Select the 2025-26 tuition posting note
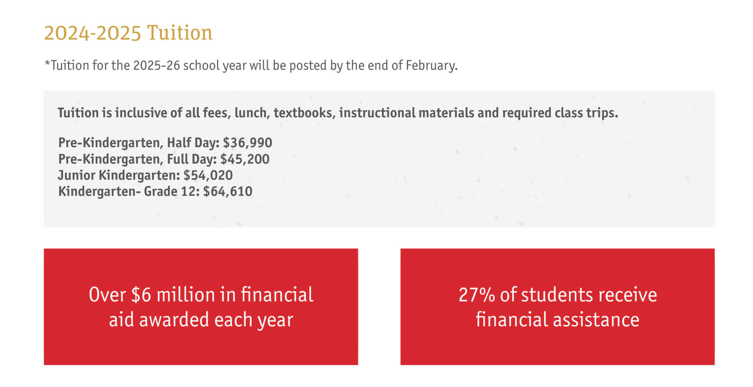Viewport: 753px width, 387px height. [251, 65]
